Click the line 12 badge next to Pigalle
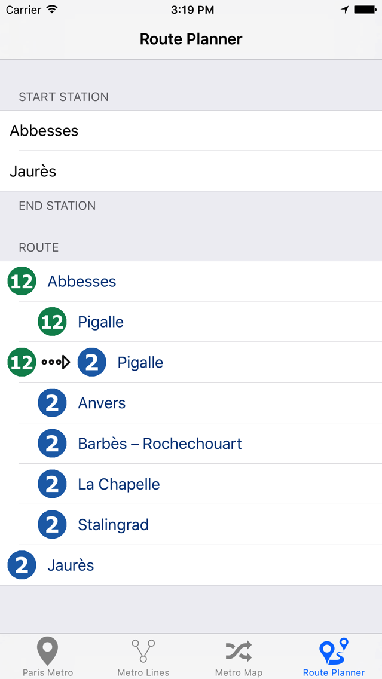 point(52,322)
